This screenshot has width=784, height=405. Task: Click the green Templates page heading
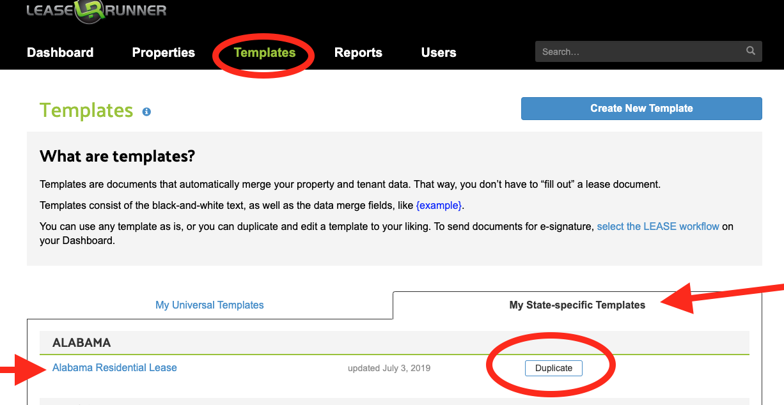(86, 111)
